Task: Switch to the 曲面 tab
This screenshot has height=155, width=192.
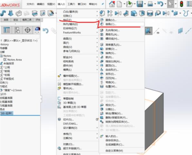Action: (6, 20)
